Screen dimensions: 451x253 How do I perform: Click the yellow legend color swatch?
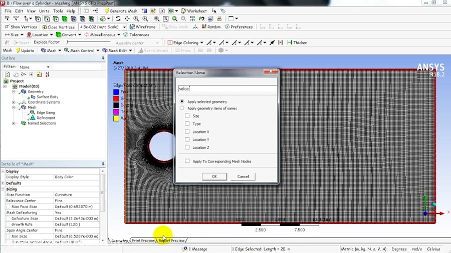point(116,118)
